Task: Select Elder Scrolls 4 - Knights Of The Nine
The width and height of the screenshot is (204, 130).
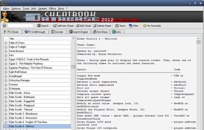Action: pos(37,122)
